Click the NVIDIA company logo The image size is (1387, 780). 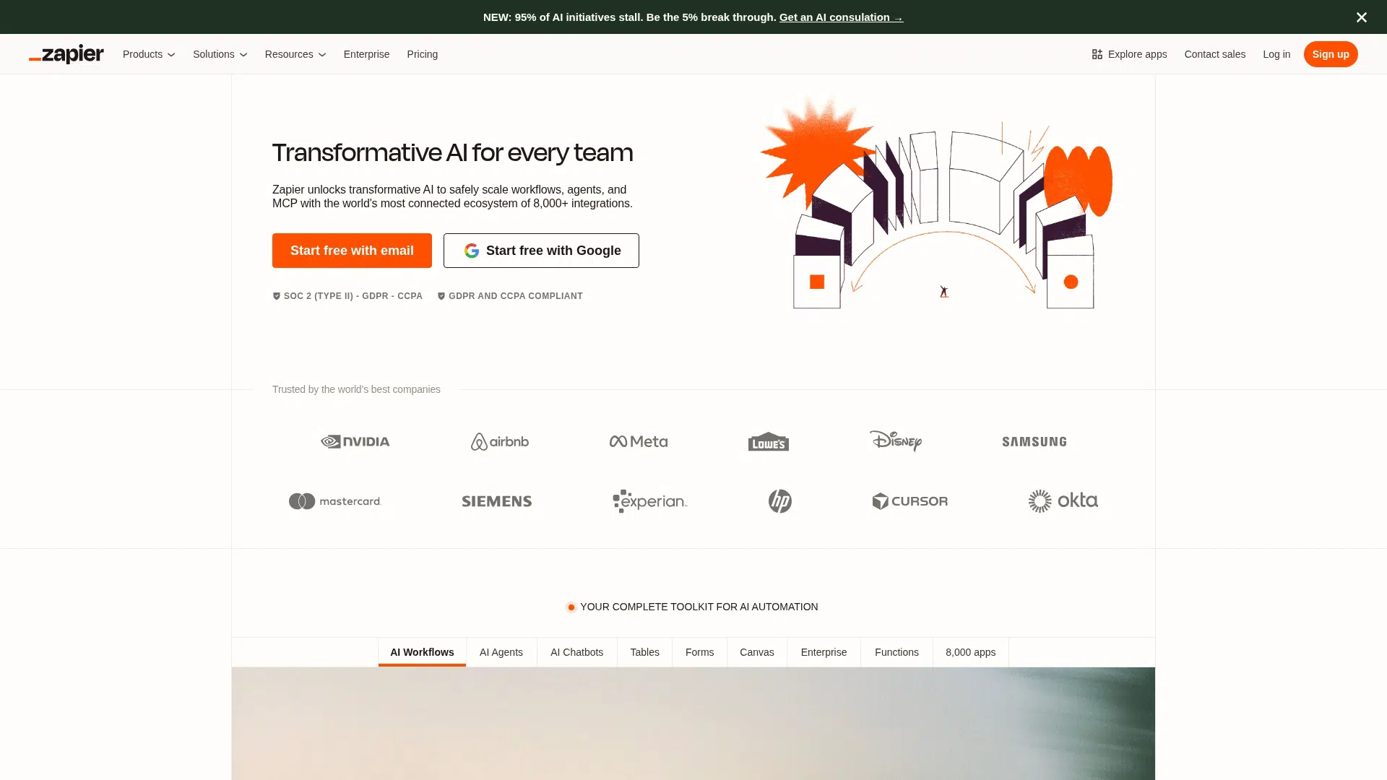click(x=355, y=441)
